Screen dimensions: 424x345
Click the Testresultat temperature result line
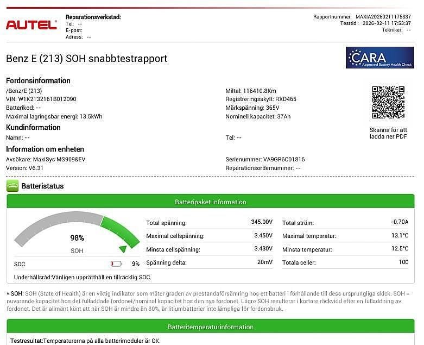coord(85,341)
